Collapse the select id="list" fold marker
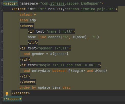Image resolution: width=125 pixels, height=104 pixels. coord(2,9)
